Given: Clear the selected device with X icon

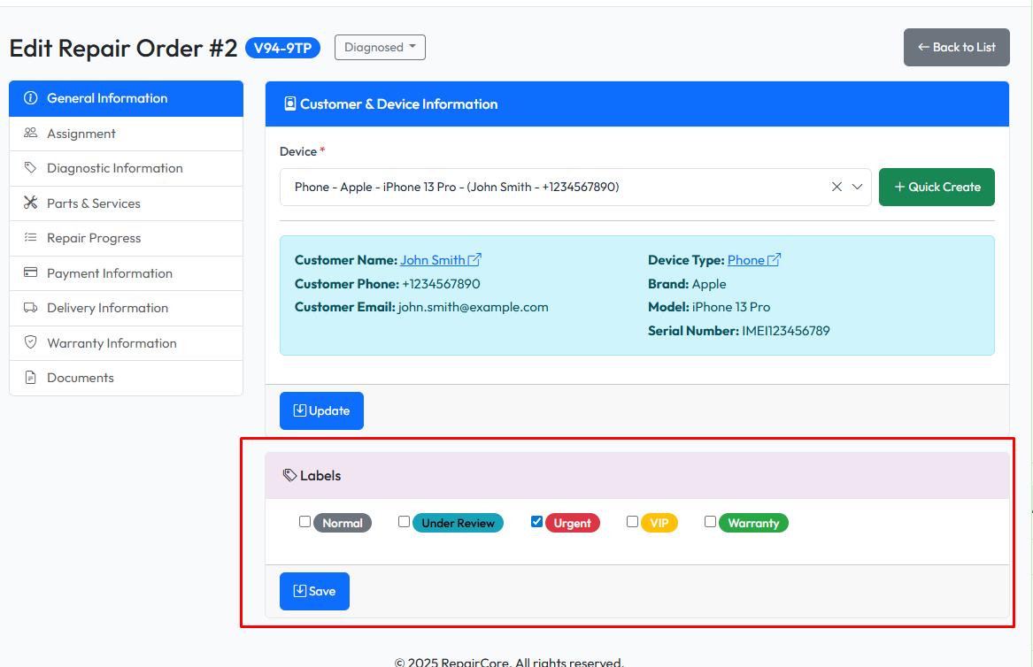Looking at the screenshot, I should [x=836, y=187].
